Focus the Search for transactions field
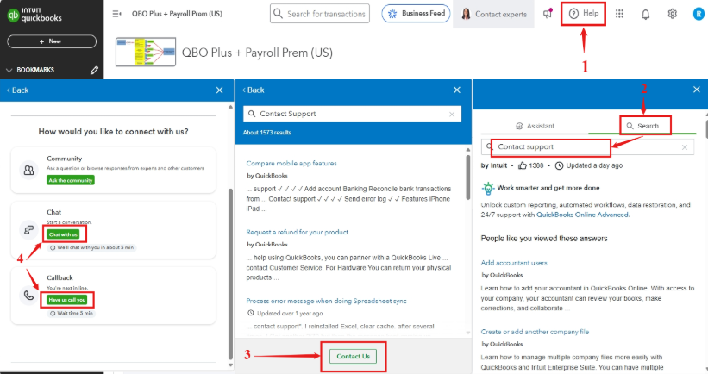 point(320,14)
